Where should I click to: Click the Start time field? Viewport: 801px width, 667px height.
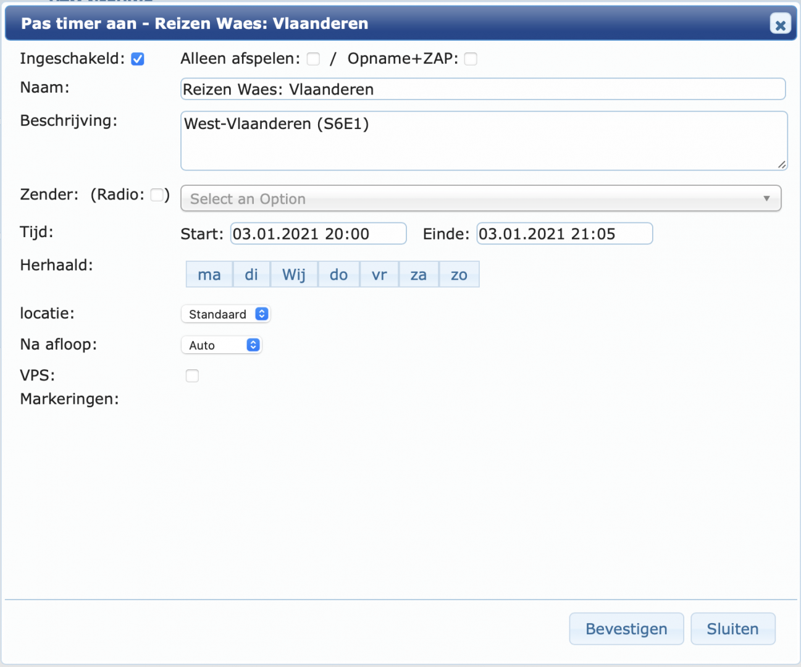(318, 233)
